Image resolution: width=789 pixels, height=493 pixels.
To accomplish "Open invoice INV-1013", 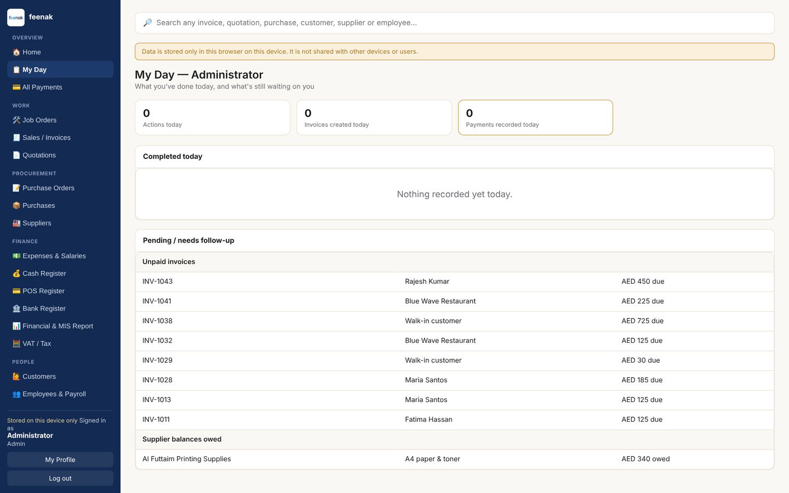I will point(157,400).
